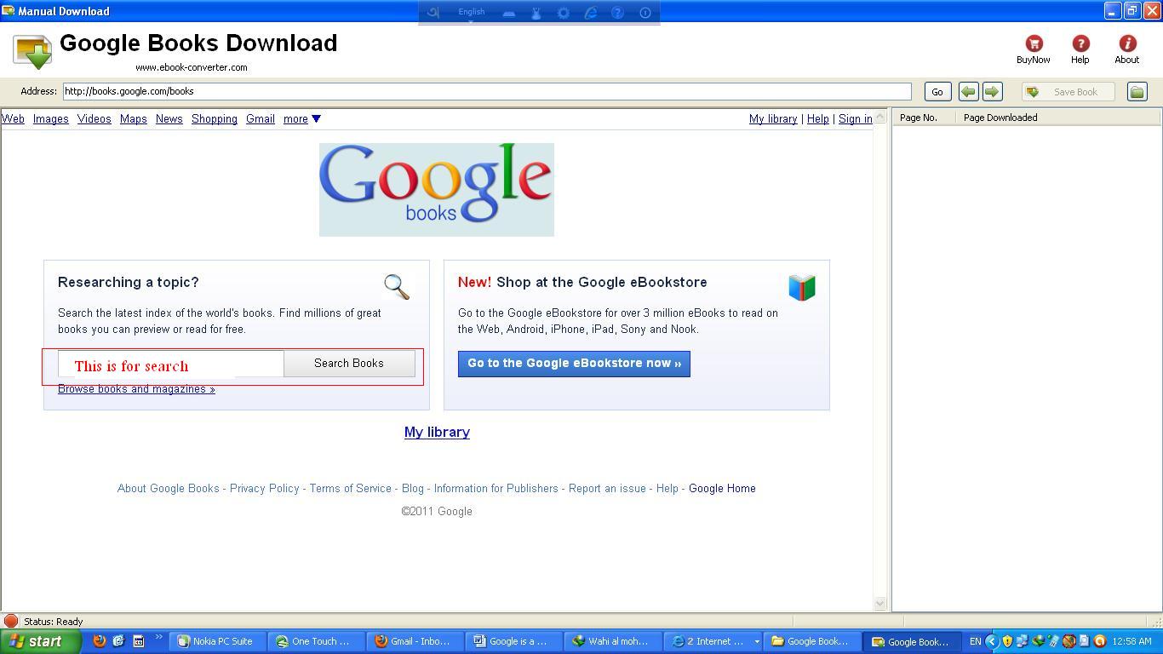The image size is (1163, 654).
Task: Open the About info icon
Action: coord(1127,43)
